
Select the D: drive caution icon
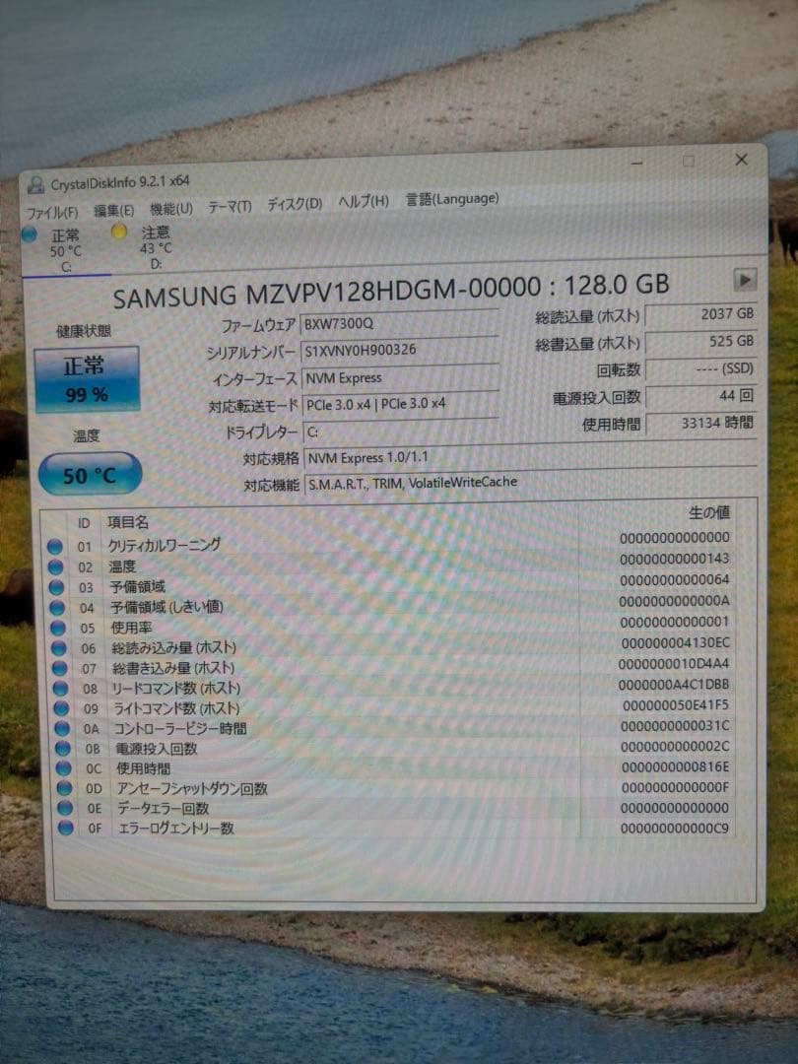119,231
